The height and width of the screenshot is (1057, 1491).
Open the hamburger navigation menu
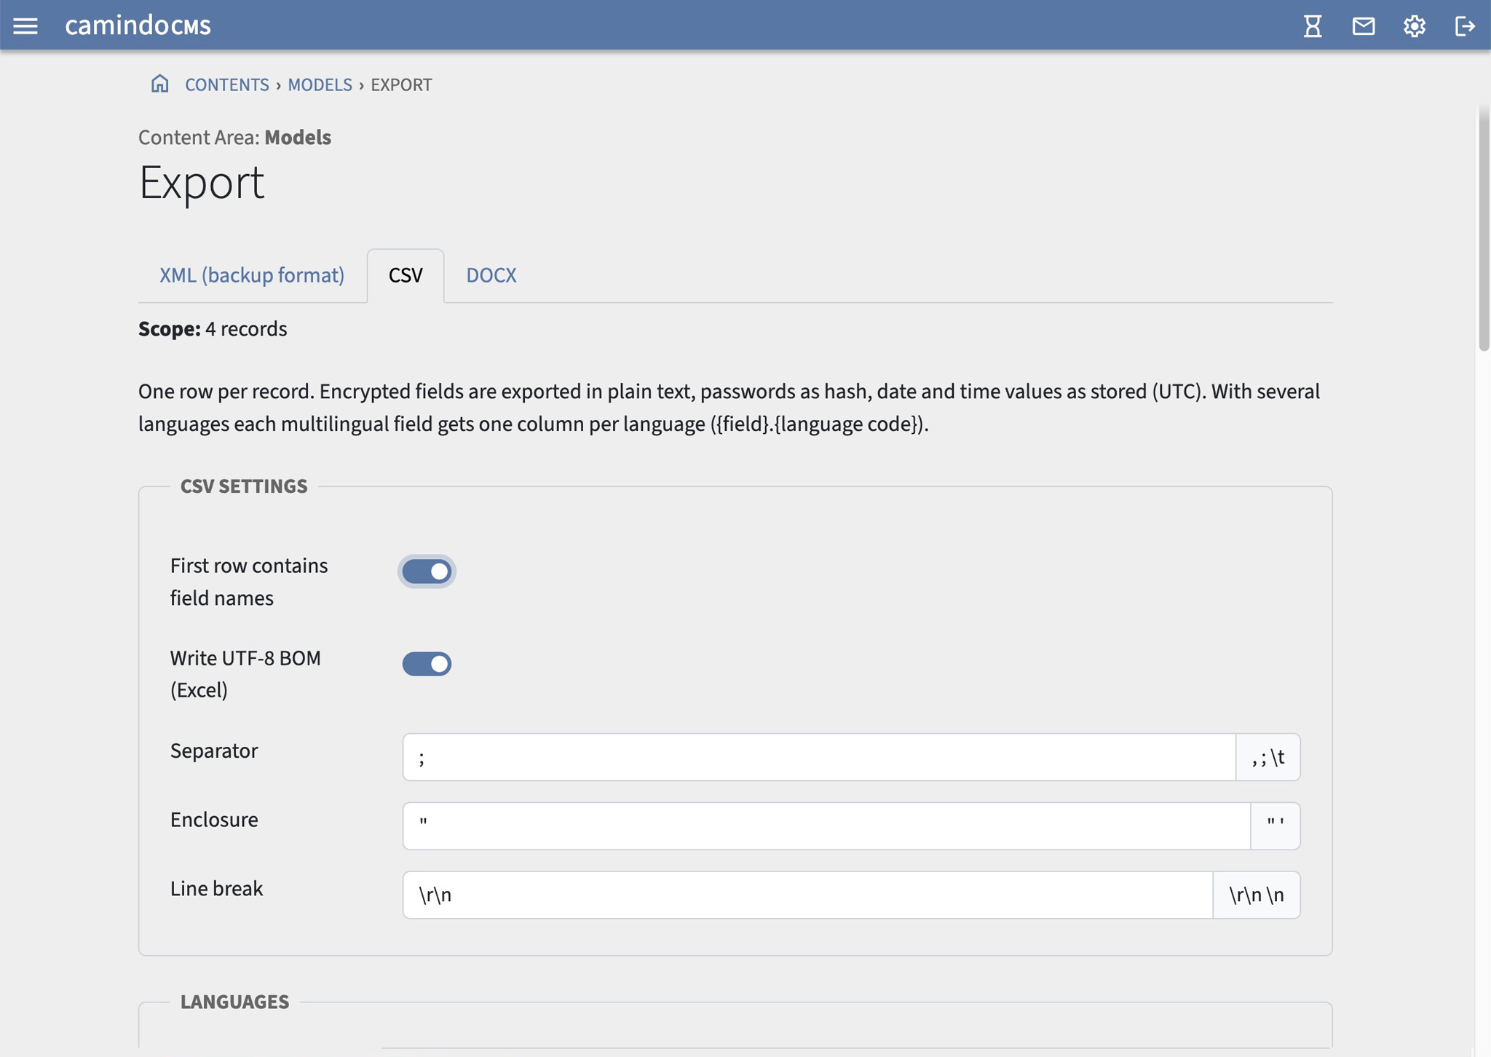click(25, 26)
